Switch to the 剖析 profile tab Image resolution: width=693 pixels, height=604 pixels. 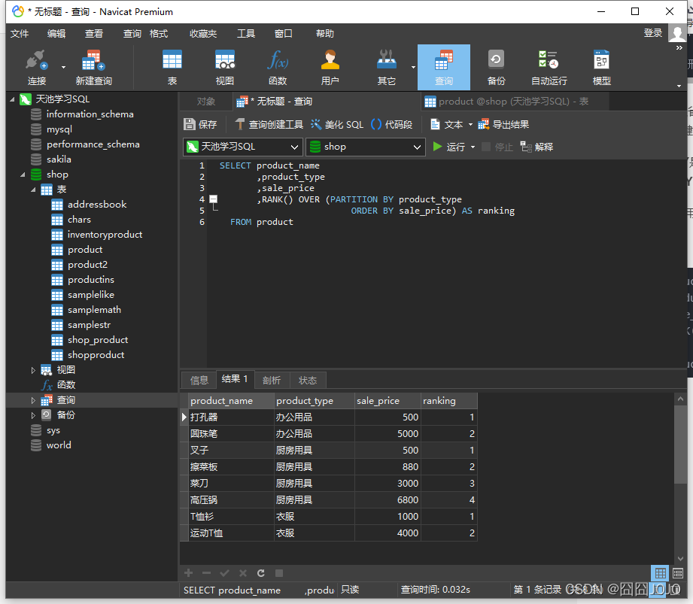(x=272, y=380)
